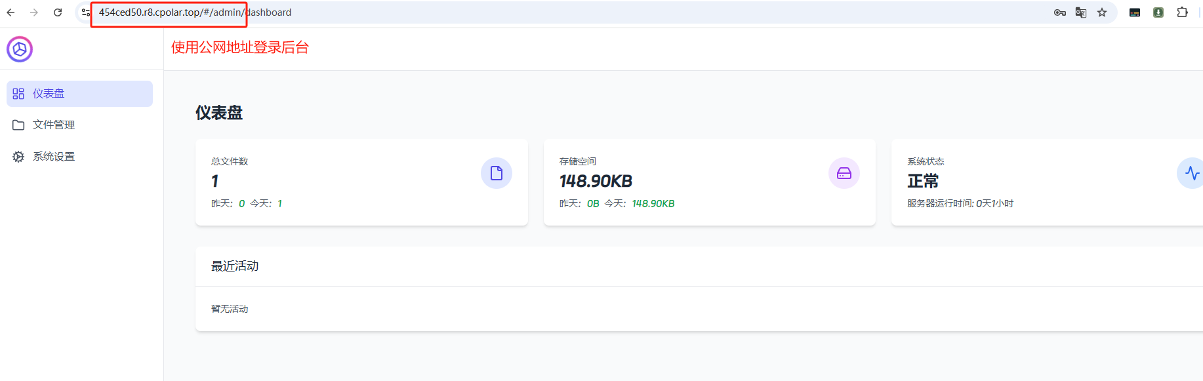Click the 总文件数 value 1
The width and height of the screenshot is (1203, 381).
214,181
